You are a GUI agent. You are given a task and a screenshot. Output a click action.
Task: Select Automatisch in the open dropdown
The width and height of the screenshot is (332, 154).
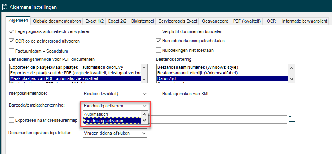[112, 114]
